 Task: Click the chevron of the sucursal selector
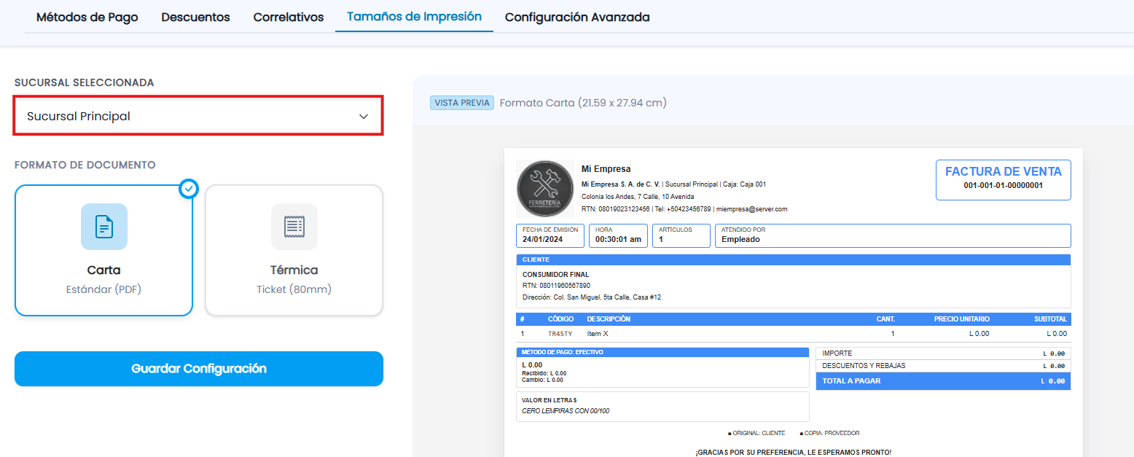pyautogui.click(x=364, y=117)
